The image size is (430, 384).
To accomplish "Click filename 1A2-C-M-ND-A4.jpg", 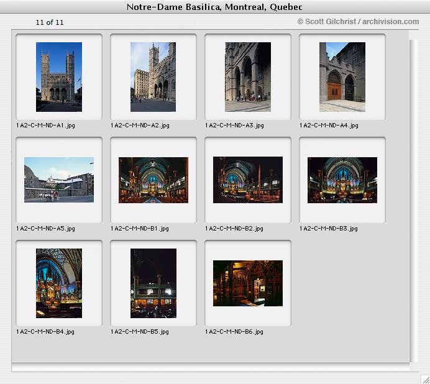I will 329,126.
